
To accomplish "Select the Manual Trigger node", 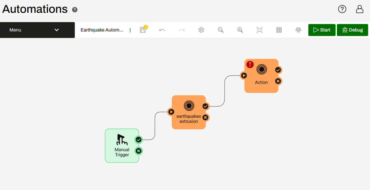I will [x=122, y=146].
